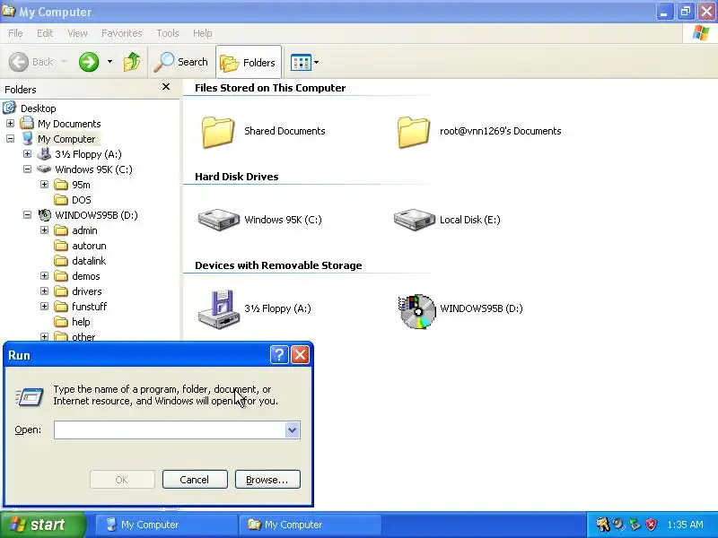Click Desktop in the folder tree
Viewport: 718px width, 538px height.
tap(39, 108)
